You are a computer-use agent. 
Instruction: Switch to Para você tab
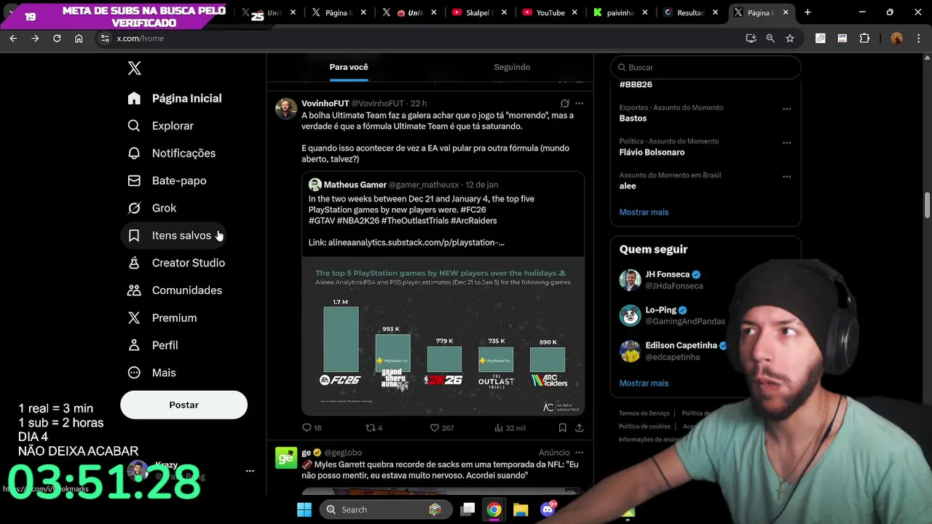coord(349,67)
